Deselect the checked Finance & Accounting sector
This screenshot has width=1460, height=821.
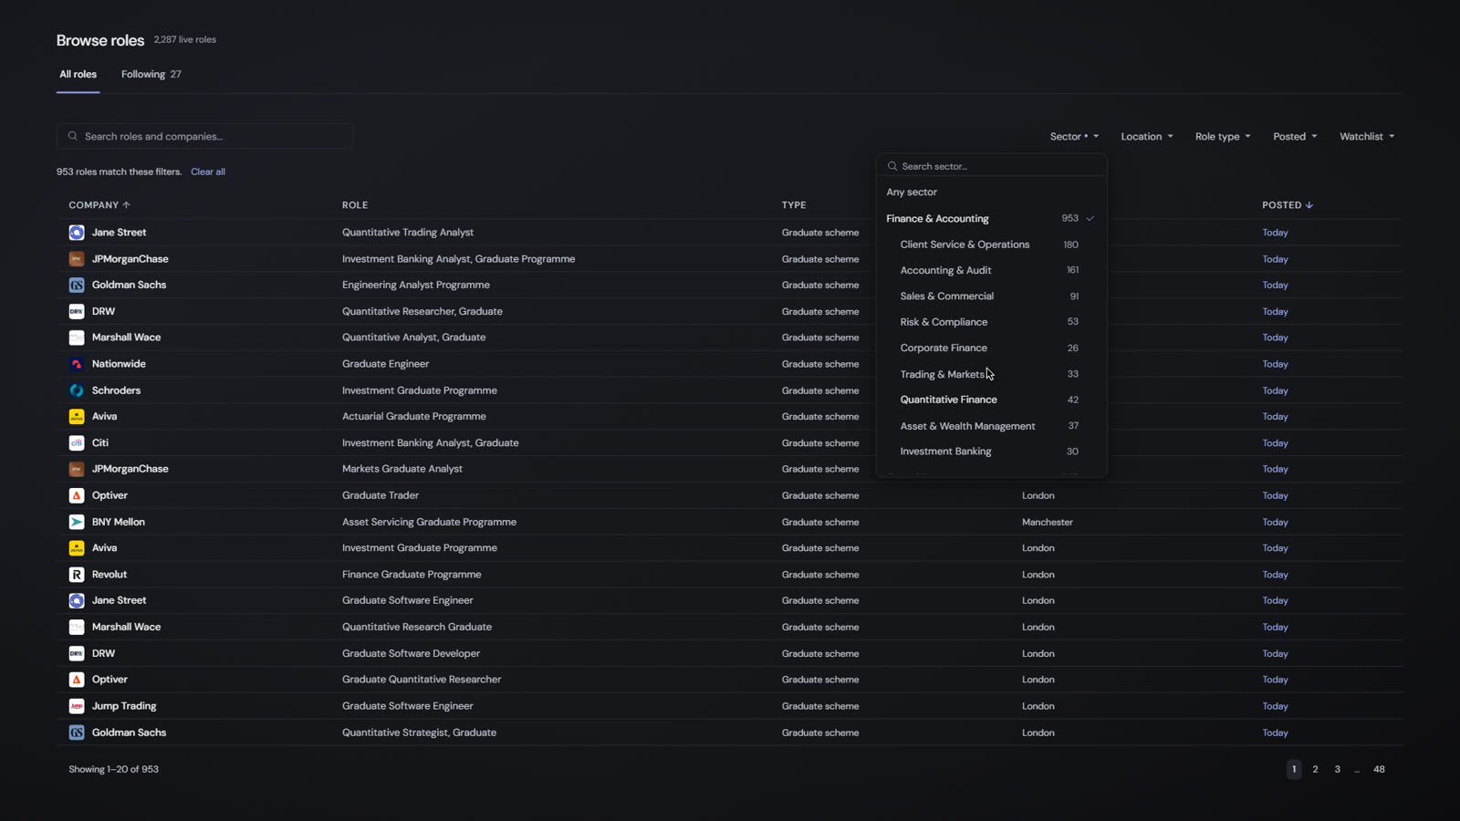(x=991, y=219)
